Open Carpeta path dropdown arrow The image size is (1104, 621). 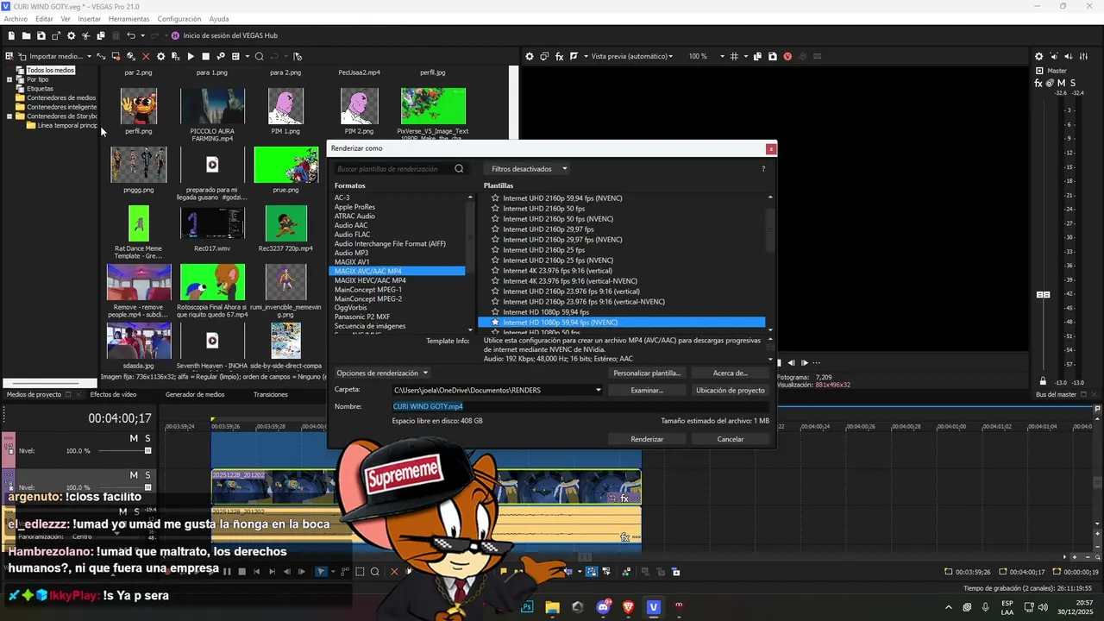click(598, 390)
